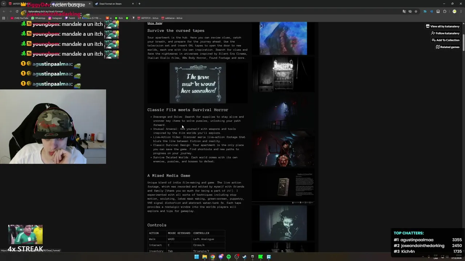Click 'Follow katanalevy' button
The image size is (465, 261).
[x=445, y=33]
